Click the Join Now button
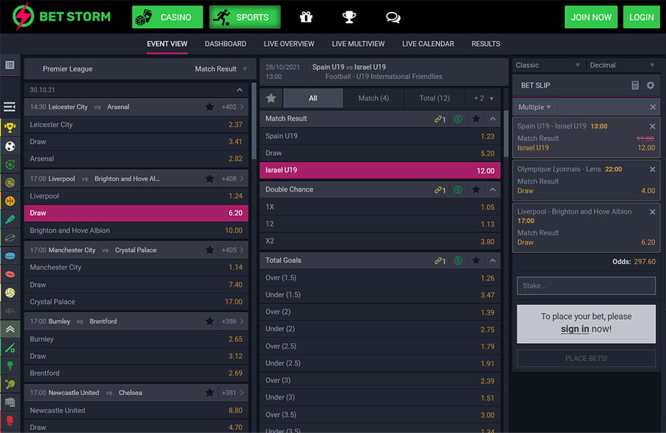666x433 pixels. (591, 17)
